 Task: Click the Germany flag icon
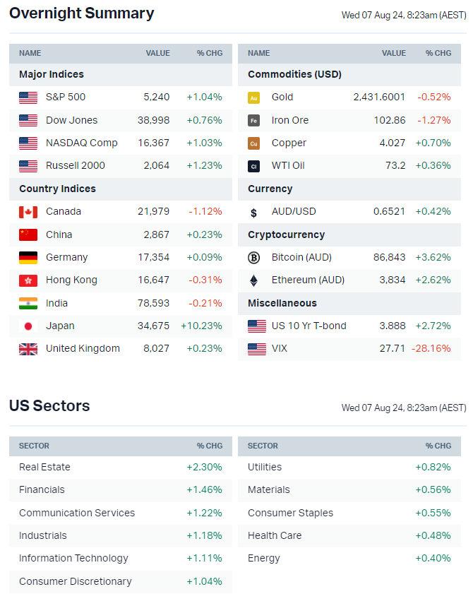tap(28, 258)
